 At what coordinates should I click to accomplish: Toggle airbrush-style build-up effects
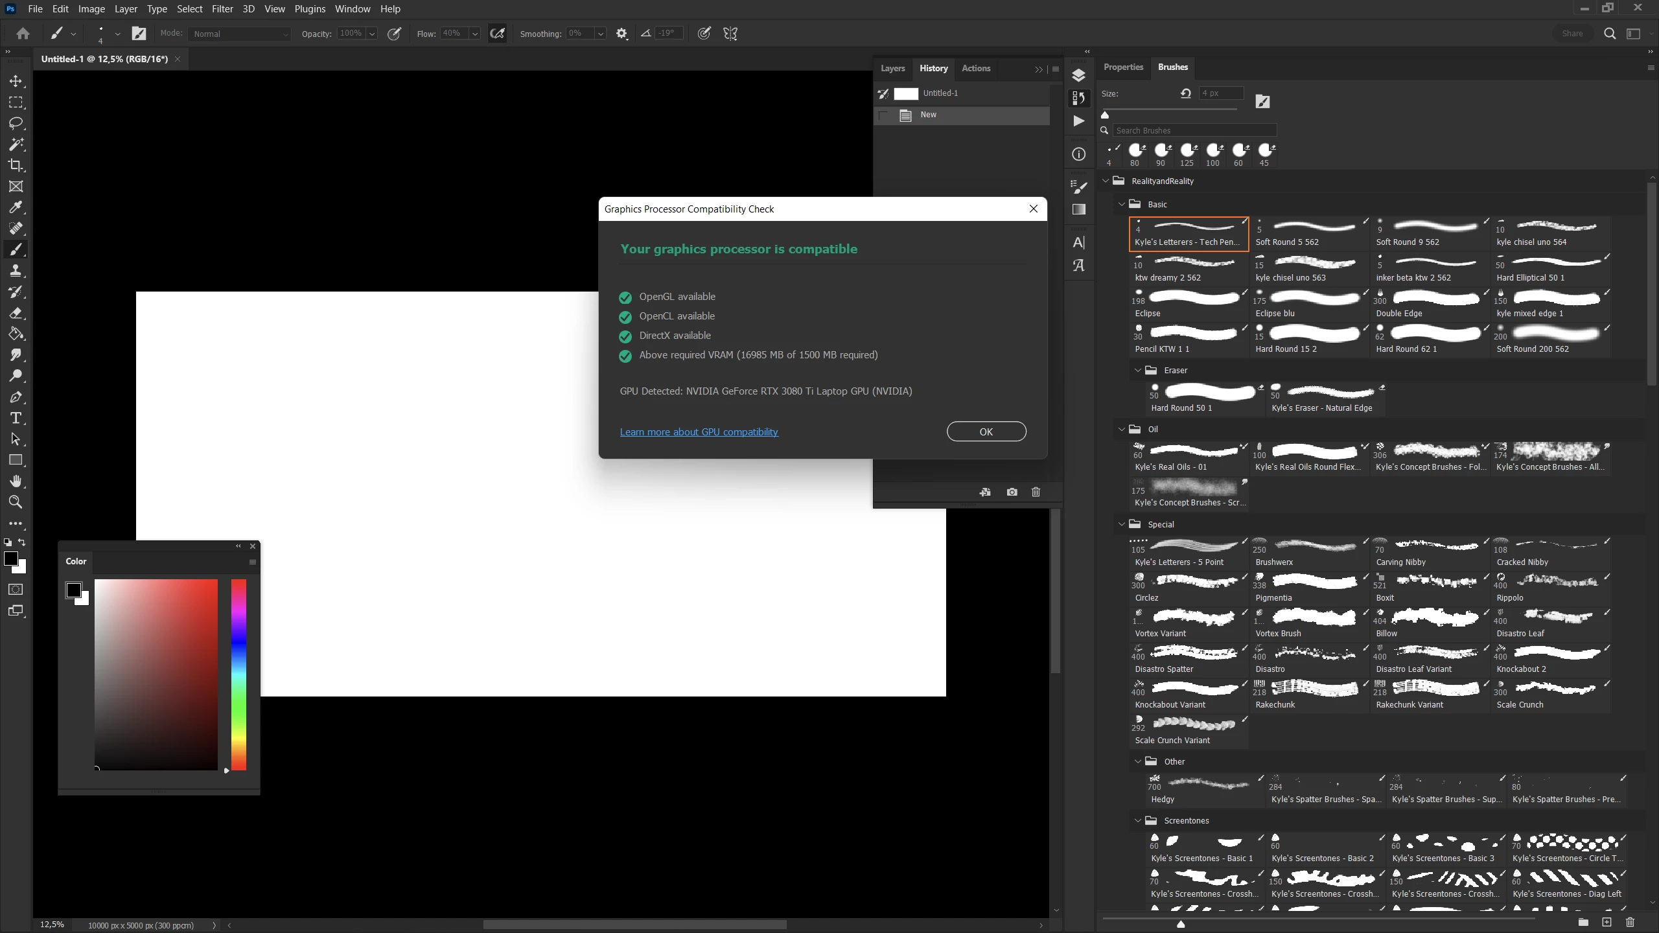497,34
